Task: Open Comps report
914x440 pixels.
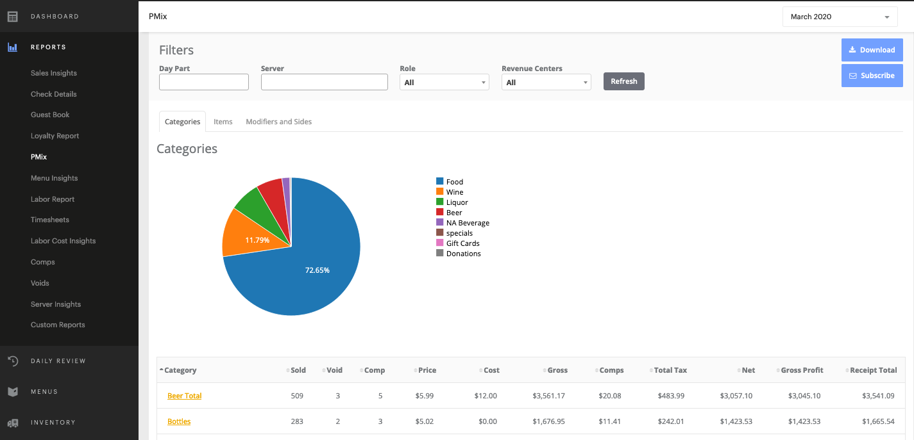Action: tap(43, 262)
